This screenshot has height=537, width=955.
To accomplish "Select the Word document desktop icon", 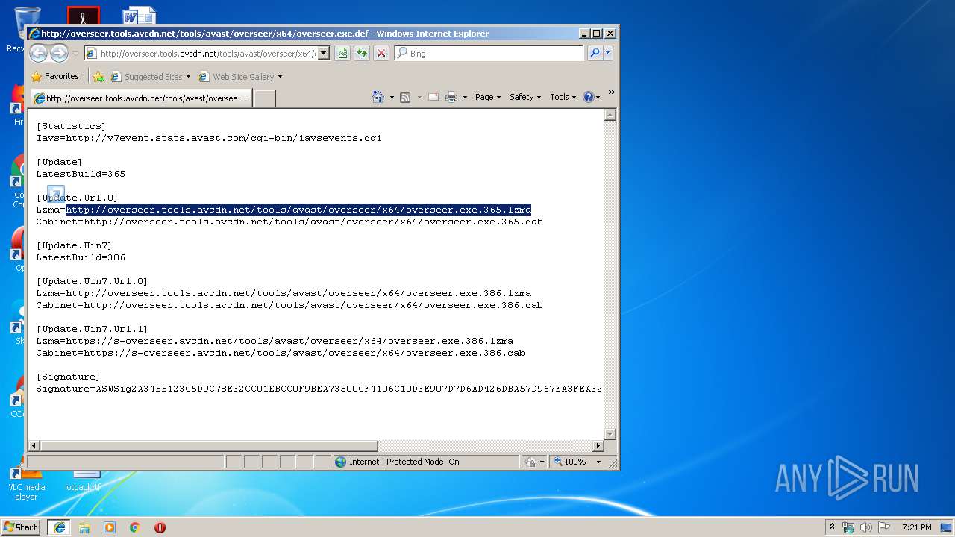I will click(x=140, y=16).
